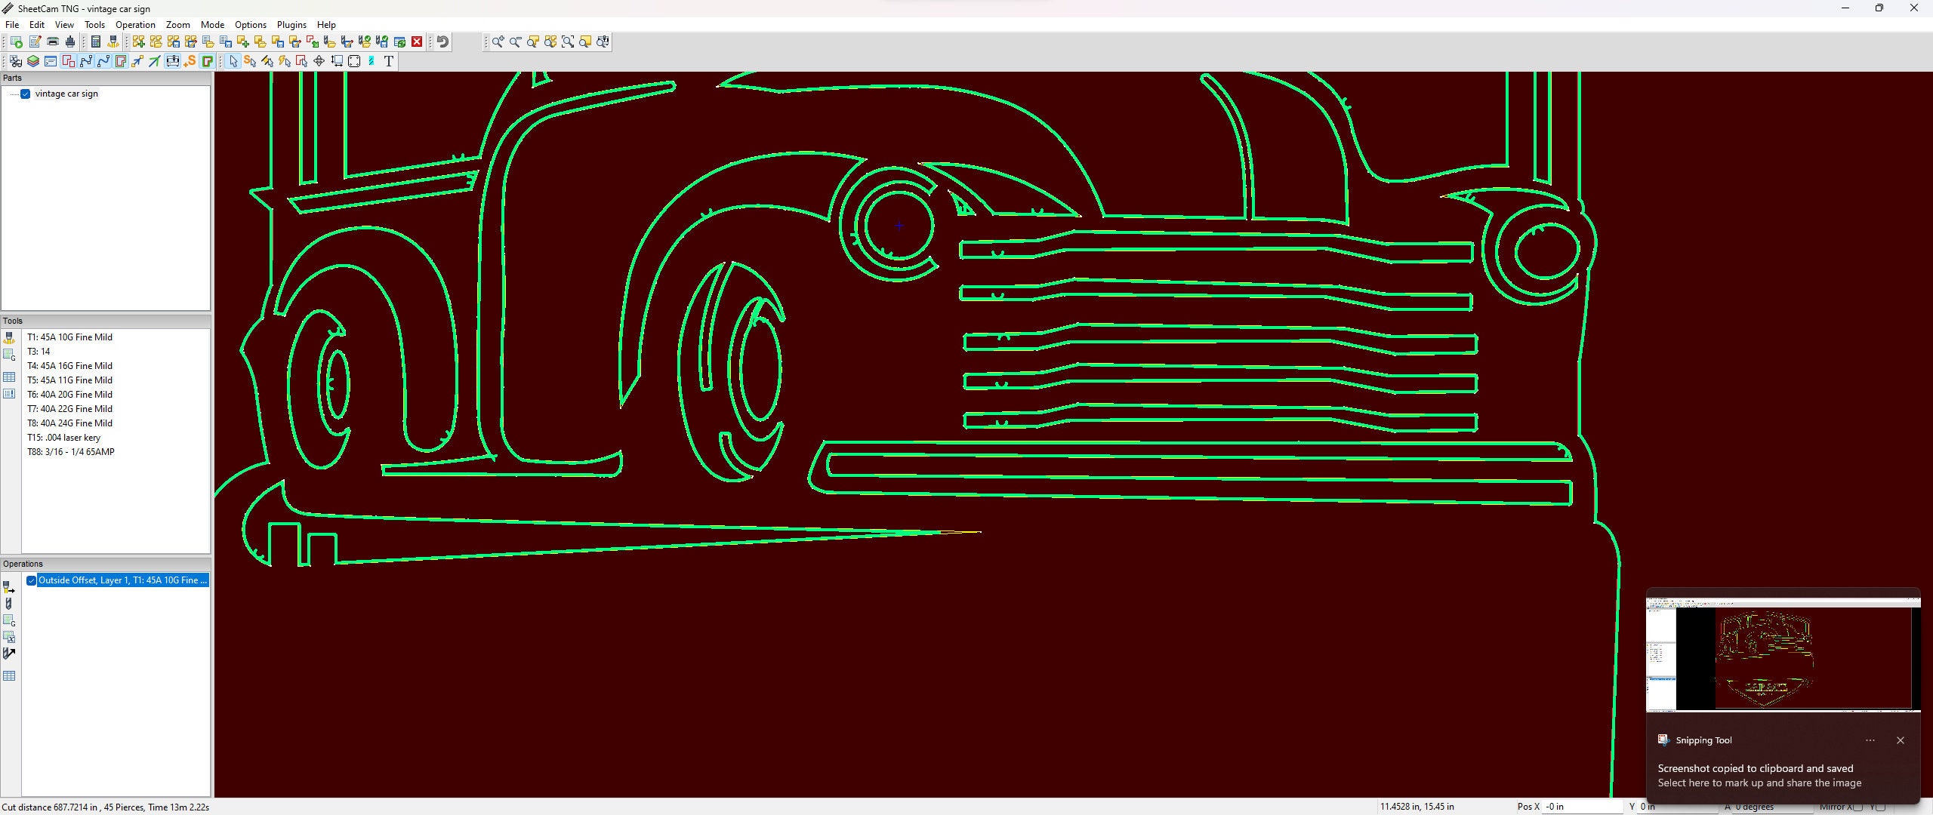The image size is (1933, 815).
Task: Print the current job
Action: pos(52,42)
